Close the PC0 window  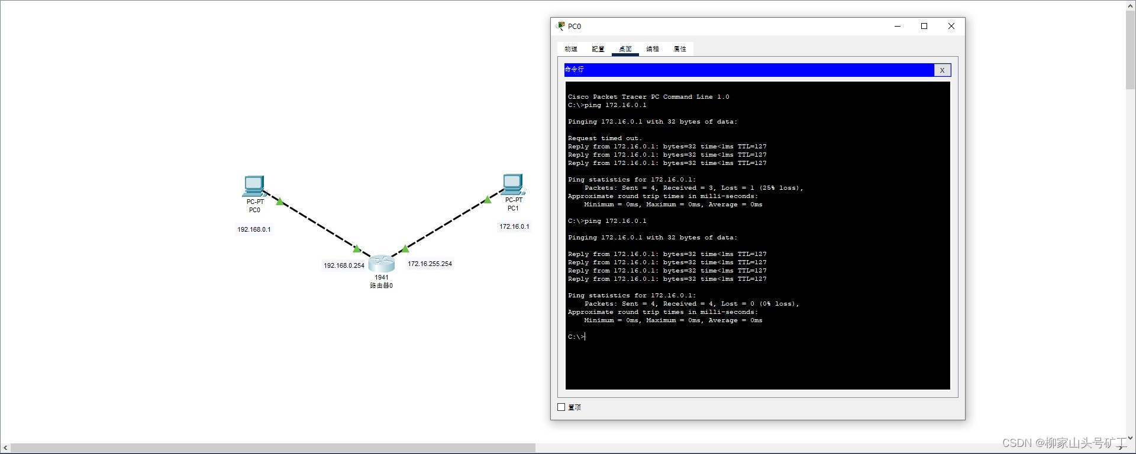[x=951, y=26]
